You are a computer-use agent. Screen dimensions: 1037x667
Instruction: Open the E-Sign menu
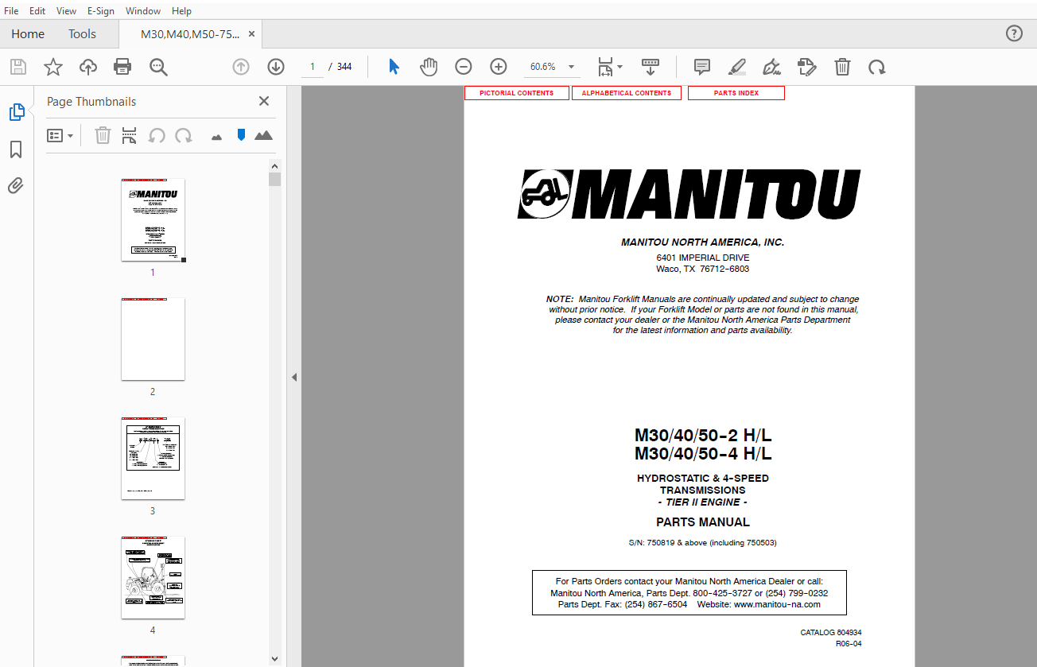point(101,11)
